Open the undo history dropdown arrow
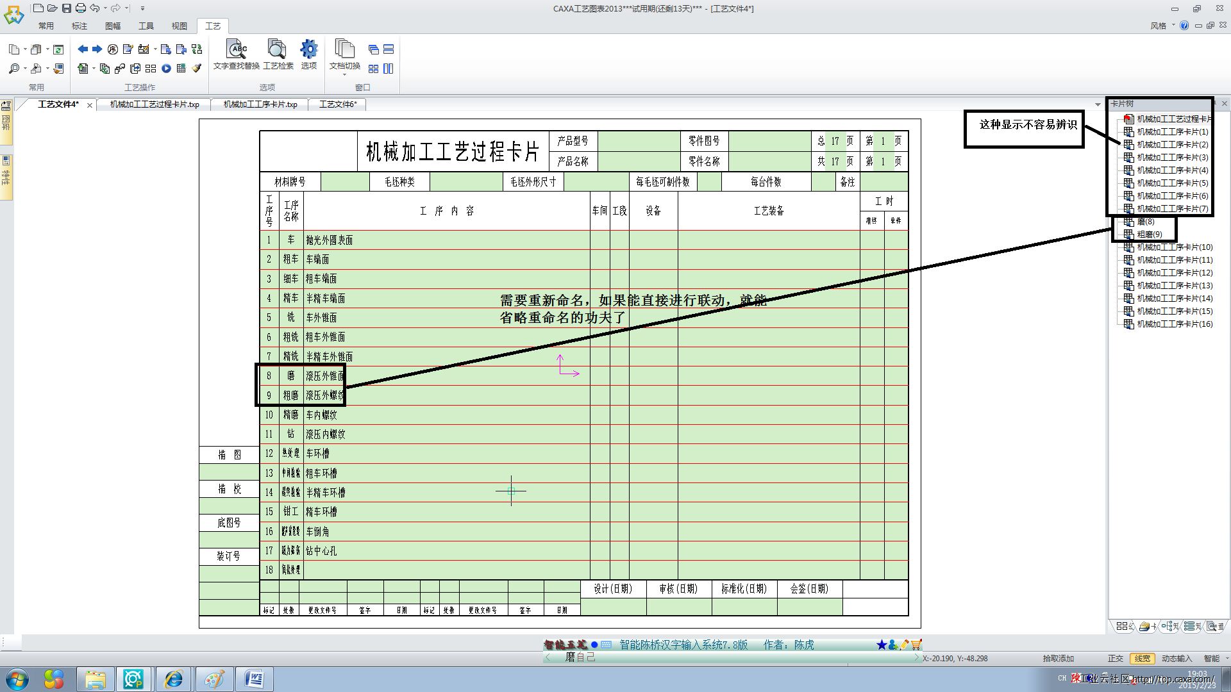The width and height of the screenshot is (1231, 692). click(x=105, y=8)
